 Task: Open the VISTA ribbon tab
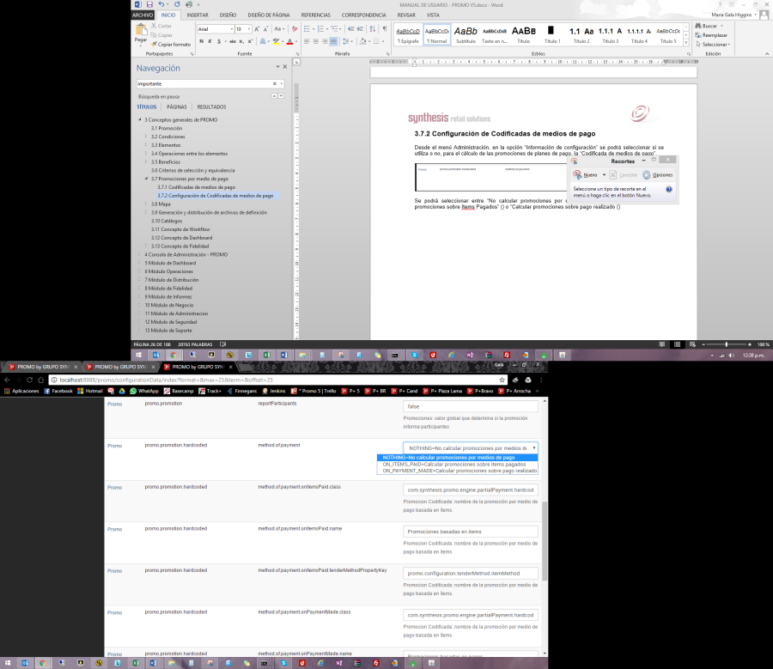click(433, 15)
